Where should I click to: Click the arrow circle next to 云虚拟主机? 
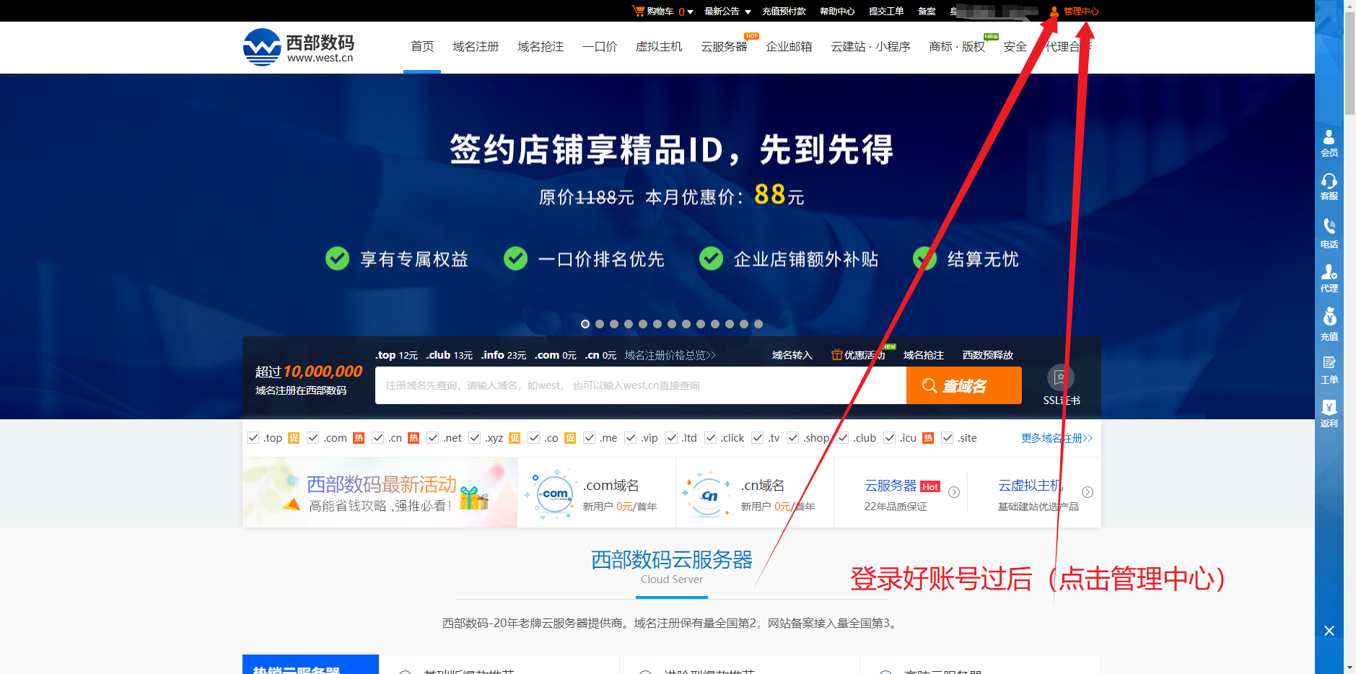click(x=1088, y=492)
